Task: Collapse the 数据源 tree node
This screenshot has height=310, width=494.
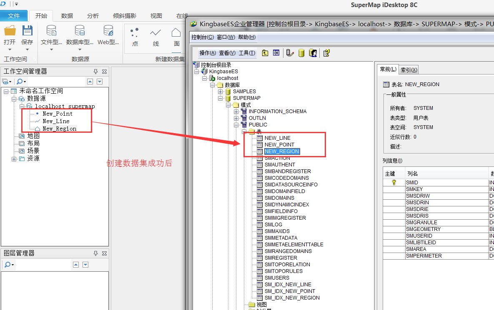Action: [x=14, y=99]
